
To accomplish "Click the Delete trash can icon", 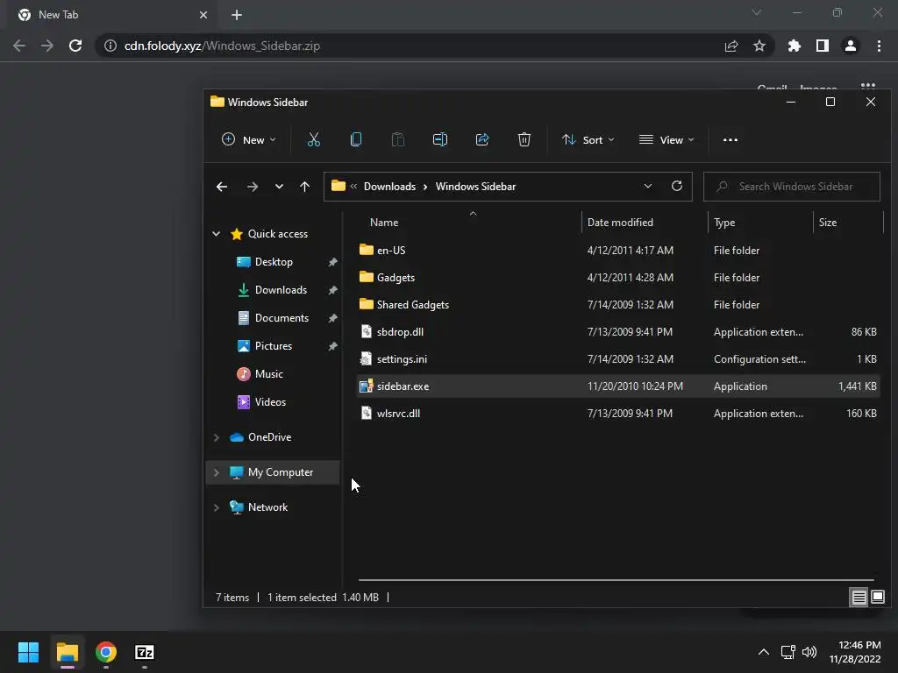I will (x=524, y=139).
